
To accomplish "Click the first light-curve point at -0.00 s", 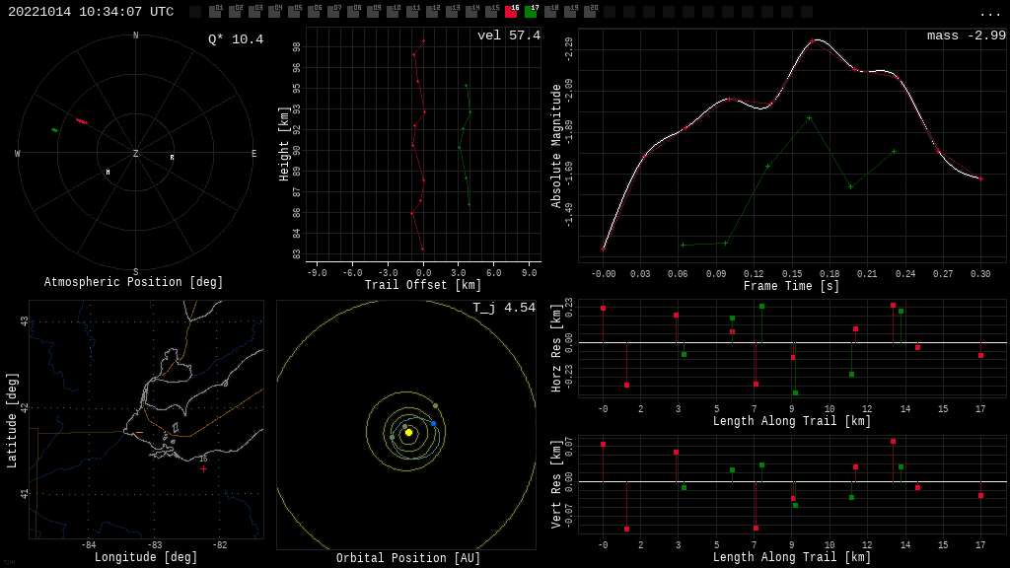I will coord(604,248).
